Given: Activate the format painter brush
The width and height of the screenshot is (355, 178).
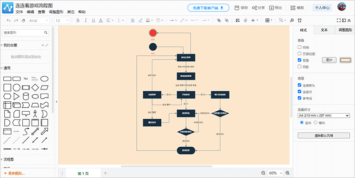Looking at the screenshot, I should tap(23, 20).
